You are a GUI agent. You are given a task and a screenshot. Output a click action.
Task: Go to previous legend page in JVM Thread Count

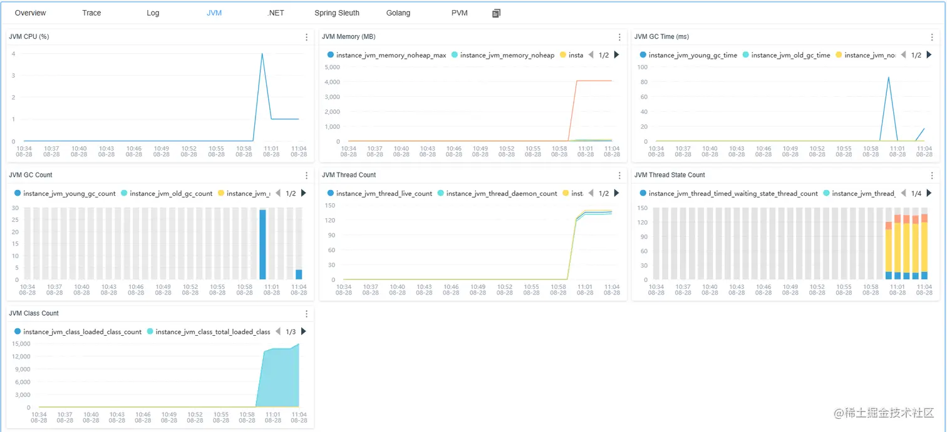[591, 193]
